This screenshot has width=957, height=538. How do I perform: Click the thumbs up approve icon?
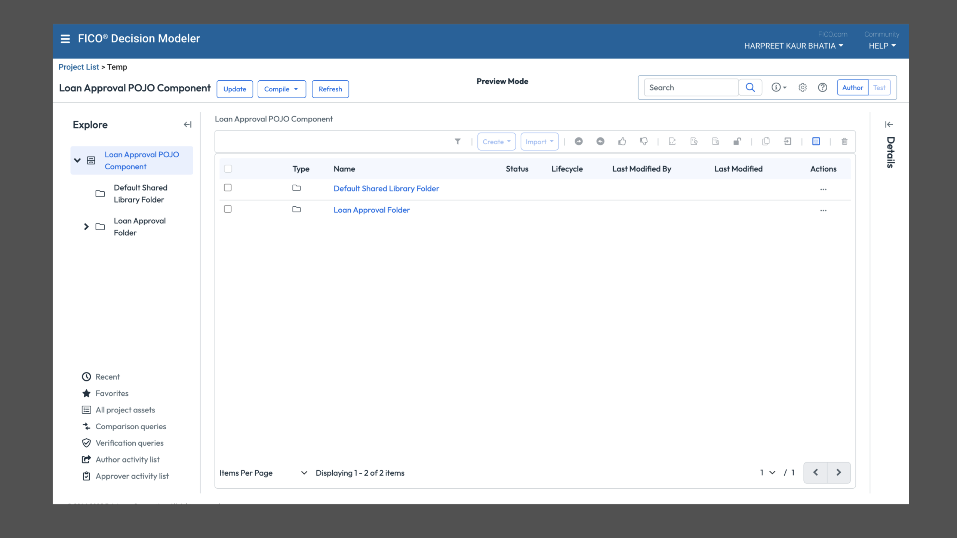(x=622, y=141)
